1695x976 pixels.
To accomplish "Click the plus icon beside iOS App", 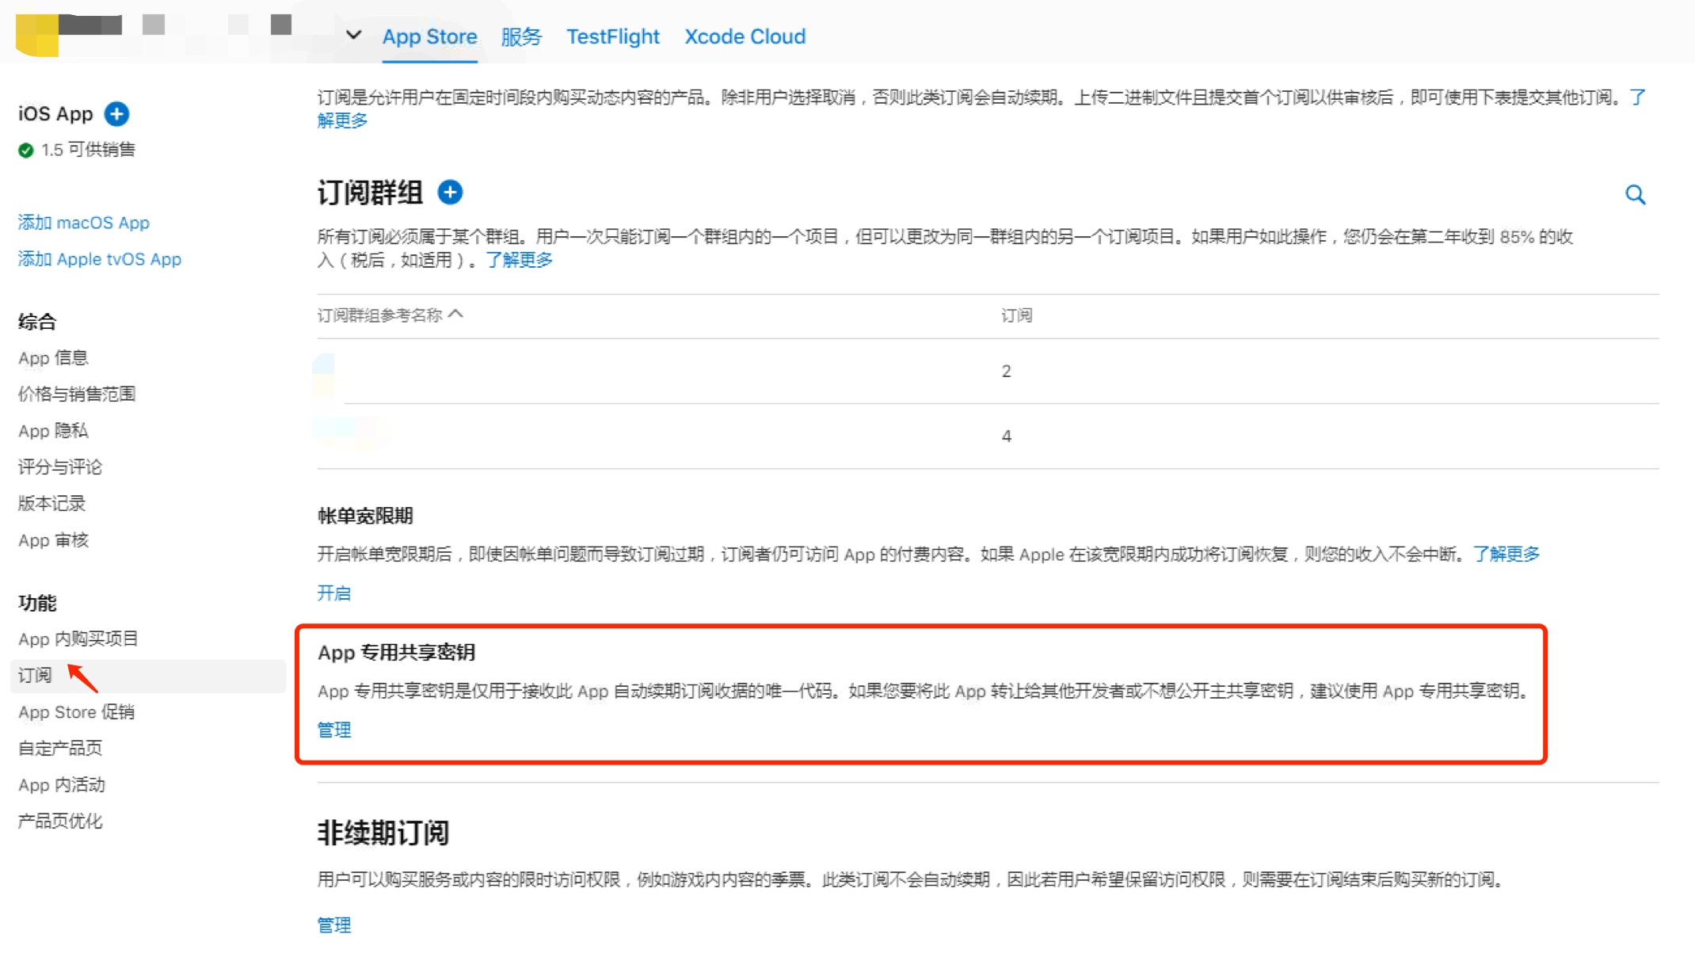I will (116, 114).
